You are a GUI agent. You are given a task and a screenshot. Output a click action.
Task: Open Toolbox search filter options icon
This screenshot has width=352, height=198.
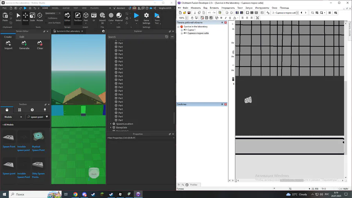point(47,117)
